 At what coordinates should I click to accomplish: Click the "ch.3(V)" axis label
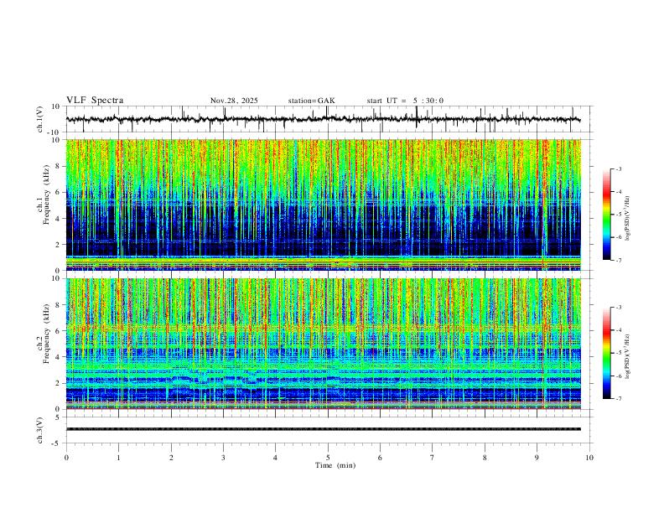tap(40, 430)
